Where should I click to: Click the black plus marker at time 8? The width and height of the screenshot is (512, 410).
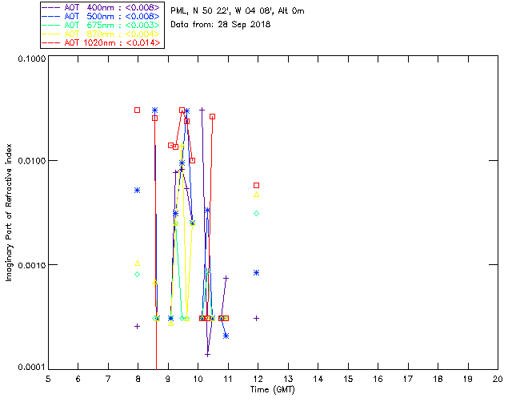tap(138, 326)
